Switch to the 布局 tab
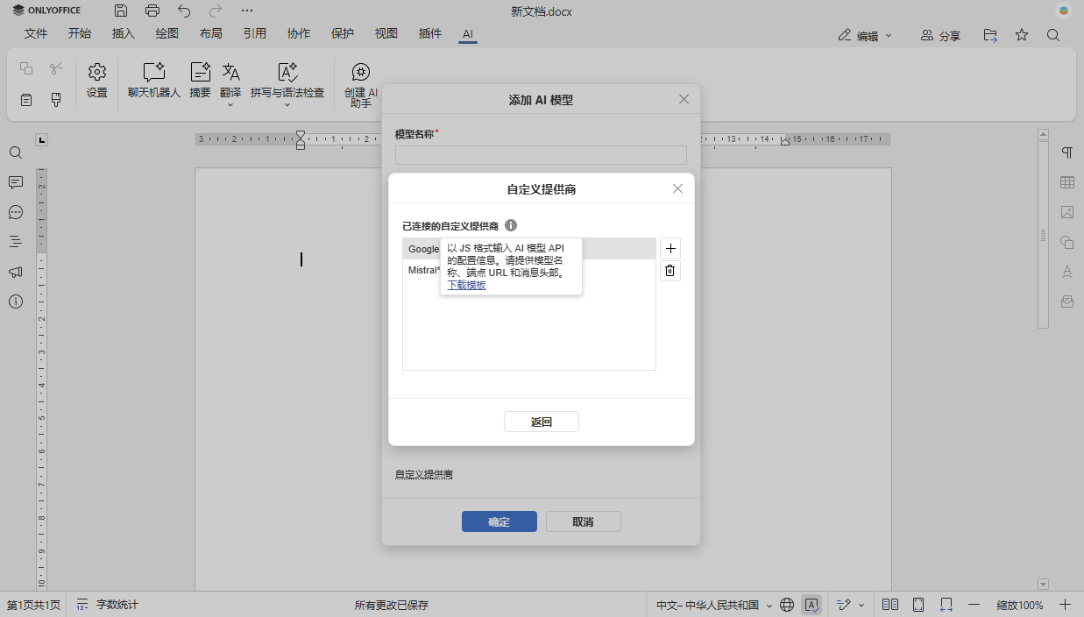 (x=211, y=33)
